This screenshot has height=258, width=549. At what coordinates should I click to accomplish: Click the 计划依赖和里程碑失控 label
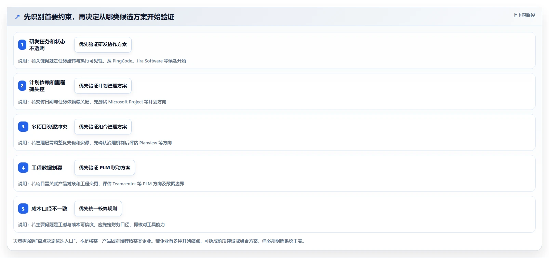[47, 86]
